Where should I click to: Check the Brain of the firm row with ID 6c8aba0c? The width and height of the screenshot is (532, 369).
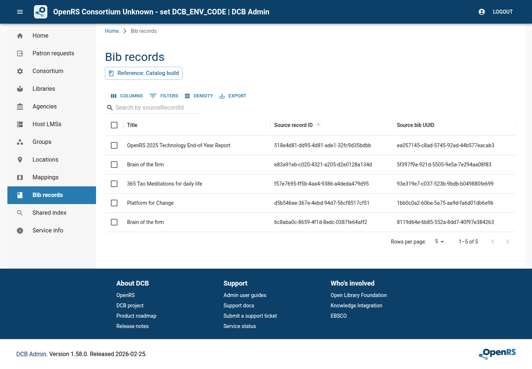point(114,222)
